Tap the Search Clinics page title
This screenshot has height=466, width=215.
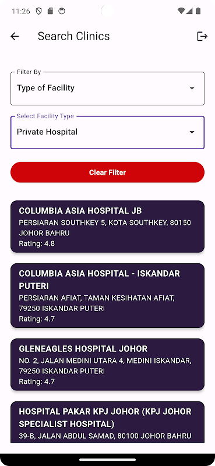[74, 36]
